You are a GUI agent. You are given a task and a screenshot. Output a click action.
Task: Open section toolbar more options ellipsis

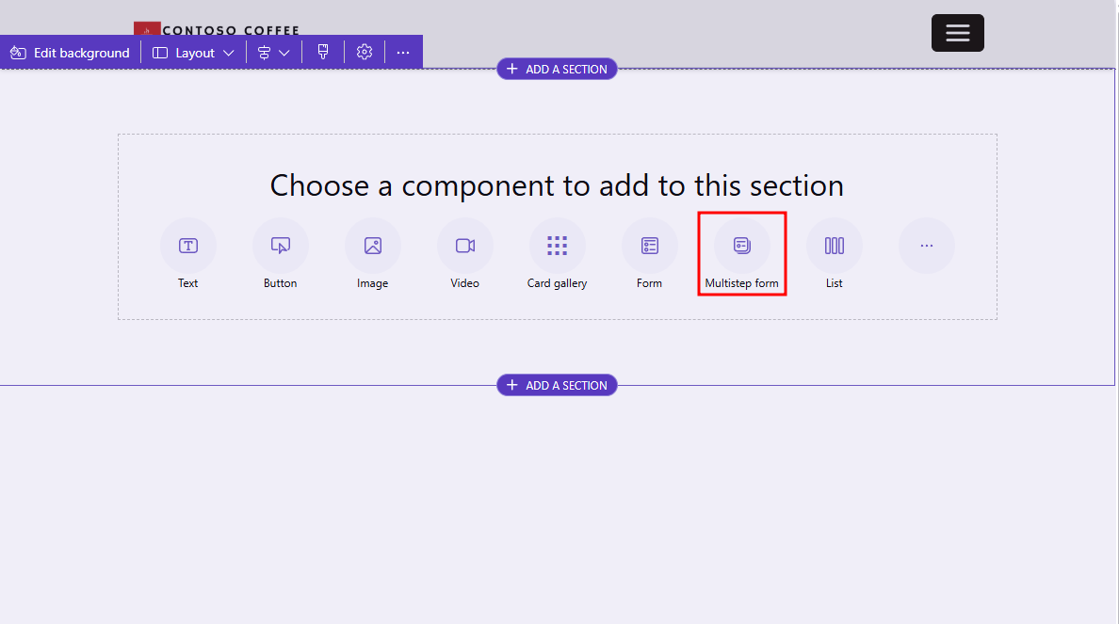click(403, 53)
